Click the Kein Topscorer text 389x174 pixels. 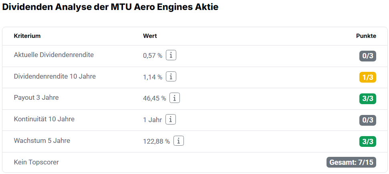pos(36,162)
